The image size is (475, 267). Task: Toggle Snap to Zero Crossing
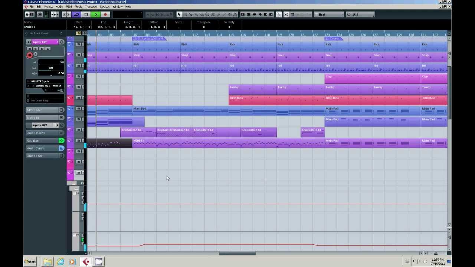pyautogui.click(x=279, y=14)
